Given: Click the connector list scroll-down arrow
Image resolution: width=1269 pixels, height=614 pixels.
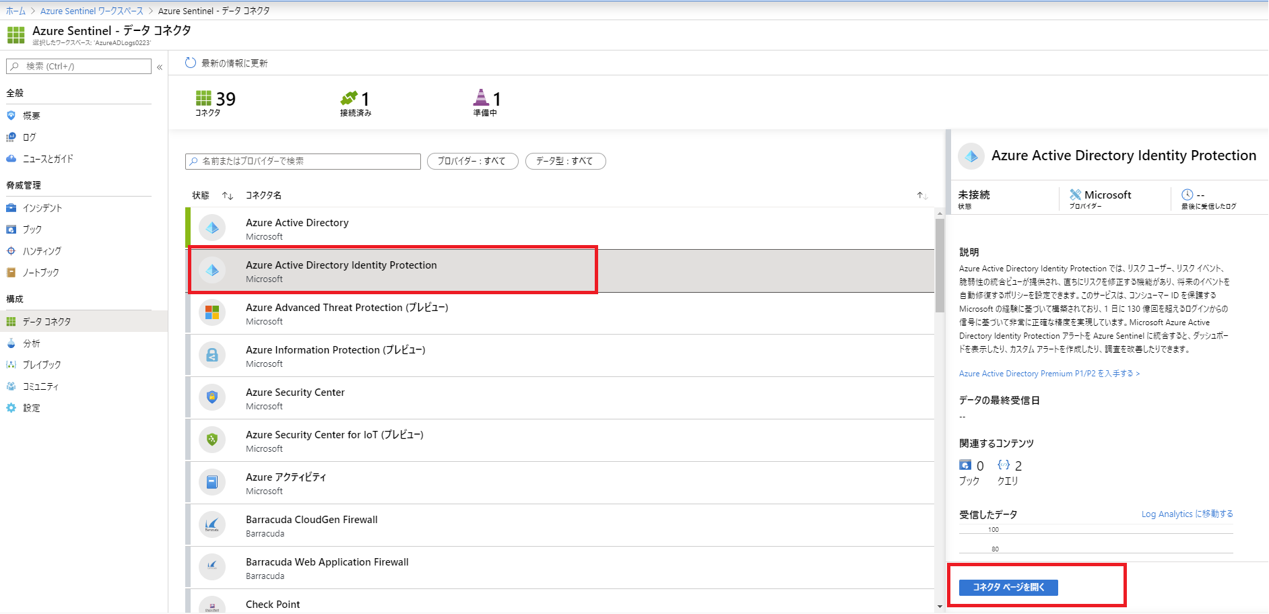Looking at the screenshot, I should tap(940, 607).
